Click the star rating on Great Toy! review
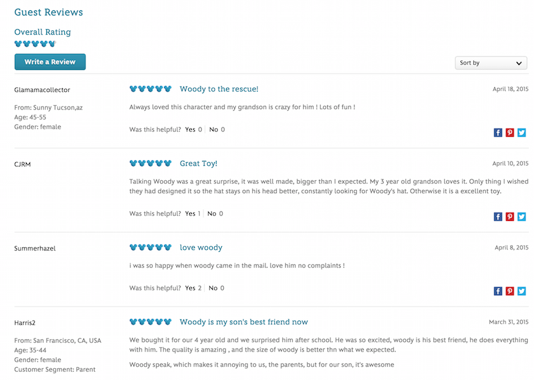534x380 pixels. (x=150, y=163)
